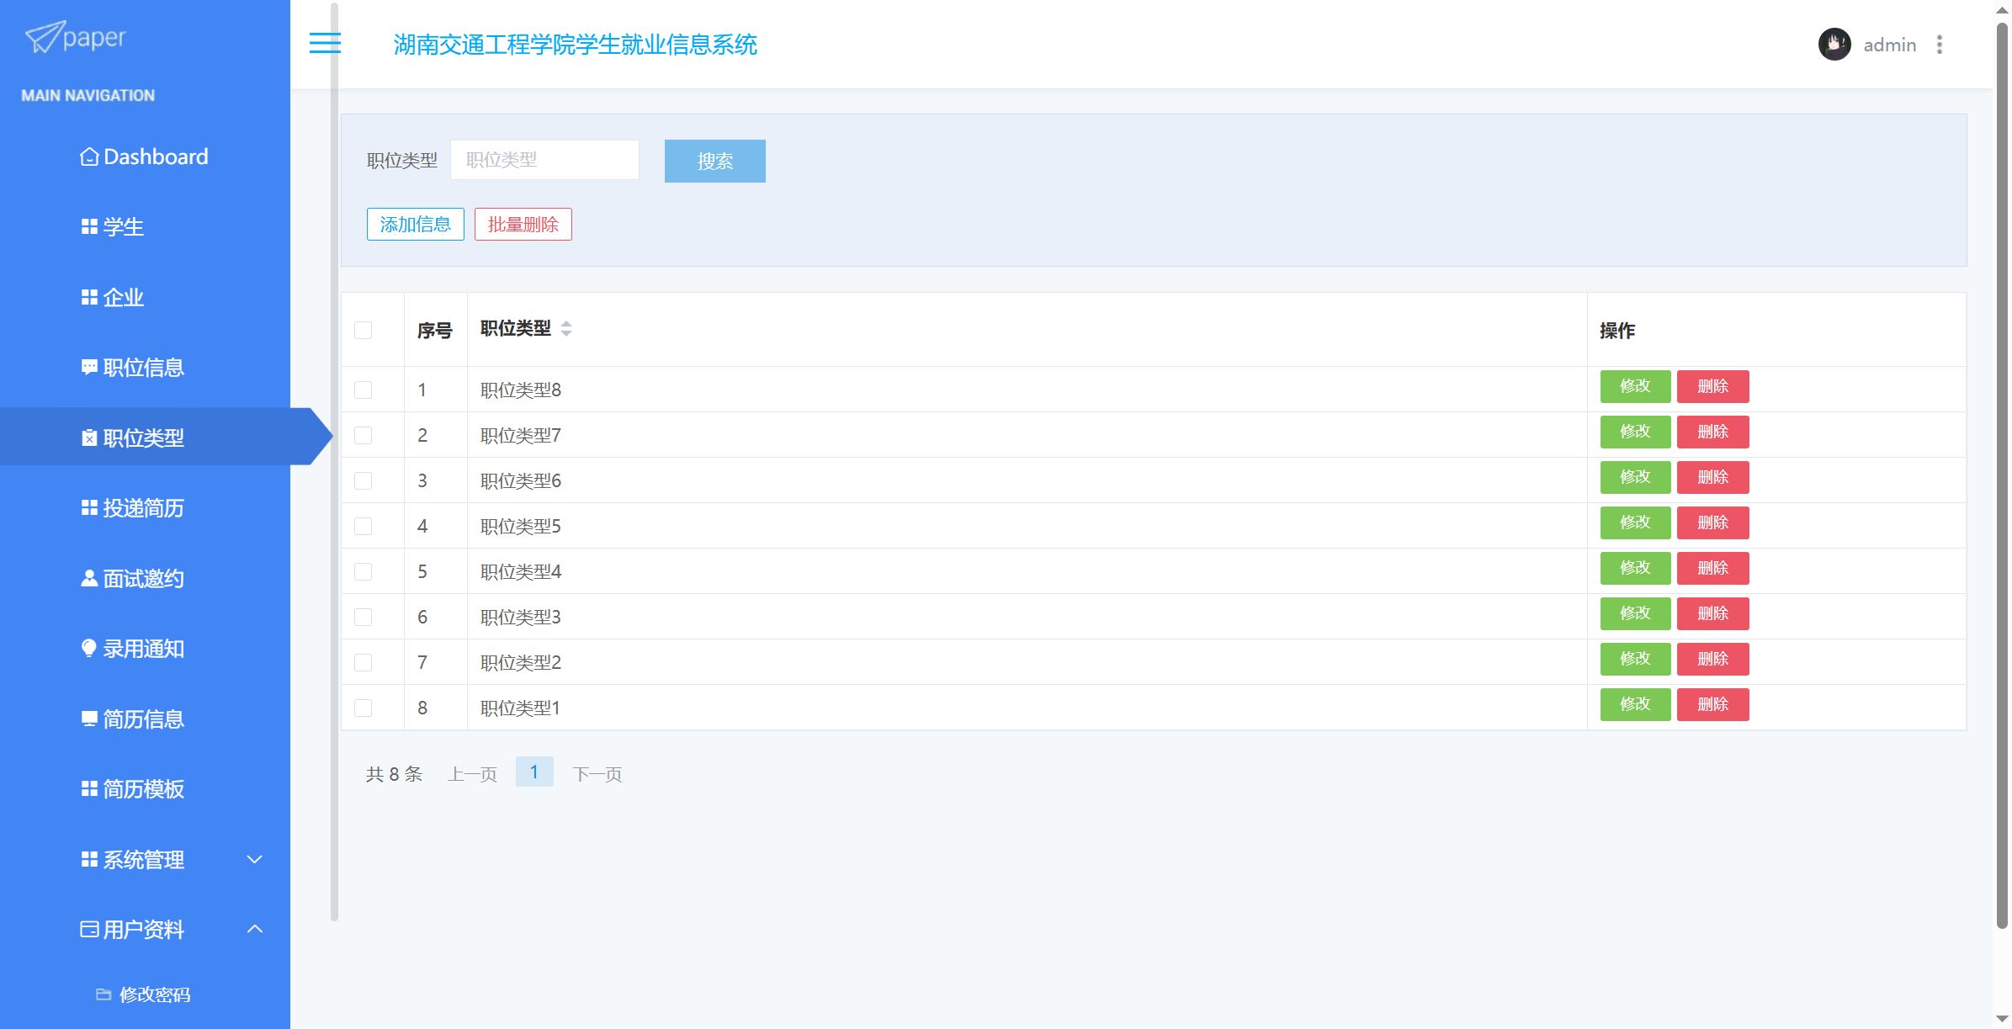Sort table by 职位类型 column arrows

[566, 329]
